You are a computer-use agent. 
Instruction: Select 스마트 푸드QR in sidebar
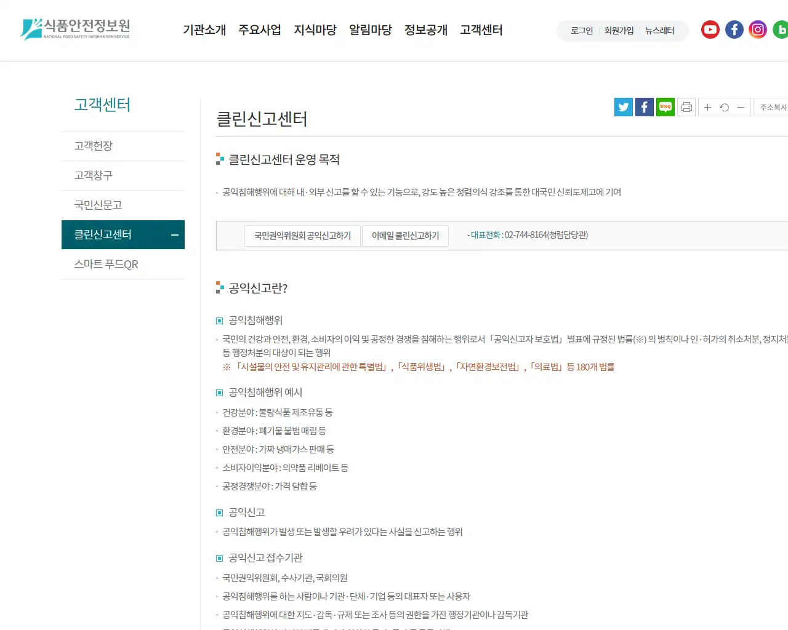click(123, 265)
